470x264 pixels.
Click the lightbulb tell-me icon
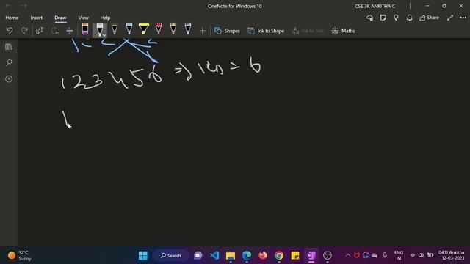[x=396, y=18]
